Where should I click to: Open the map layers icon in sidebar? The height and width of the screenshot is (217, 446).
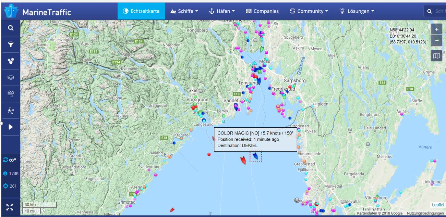[11, 77]
